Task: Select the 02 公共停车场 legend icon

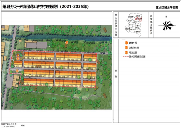Action: point(126,48)
